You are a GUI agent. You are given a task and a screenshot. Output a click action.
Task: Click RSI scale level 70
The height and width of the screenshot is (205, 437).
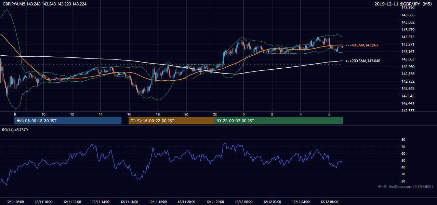pos(403,147)
